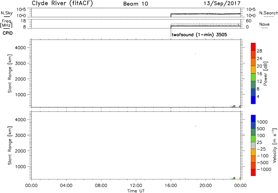
Task: Click the '16:00' time tick label
Action: [171, 186]
